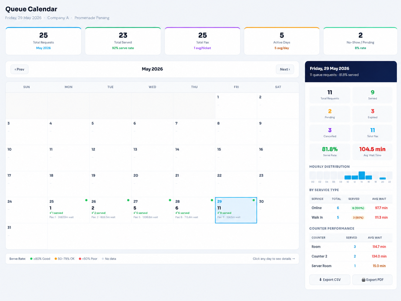The image size is (401, 301).
Task: Click 'Click any day to see details' hint
Action: pyautogui.click(x=274, y=259)
